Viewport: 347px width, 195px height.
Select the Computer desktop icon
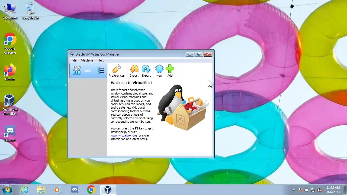point(10,11)
